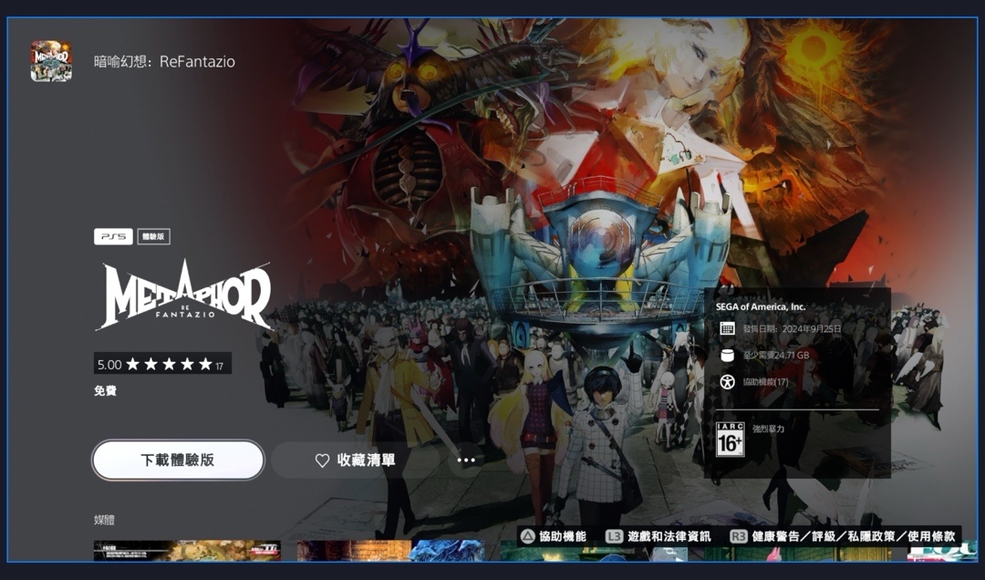The width and height of the screenshot is (985, 580).
Task: Click the 免費 price label
Action: tap(105, 391)
